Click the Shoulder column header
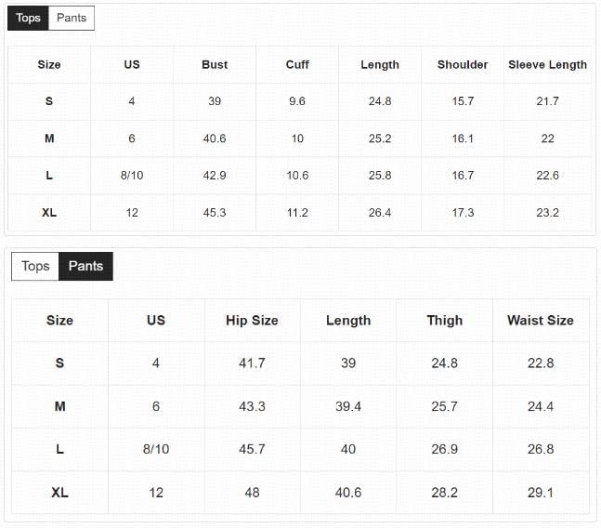 463,64
